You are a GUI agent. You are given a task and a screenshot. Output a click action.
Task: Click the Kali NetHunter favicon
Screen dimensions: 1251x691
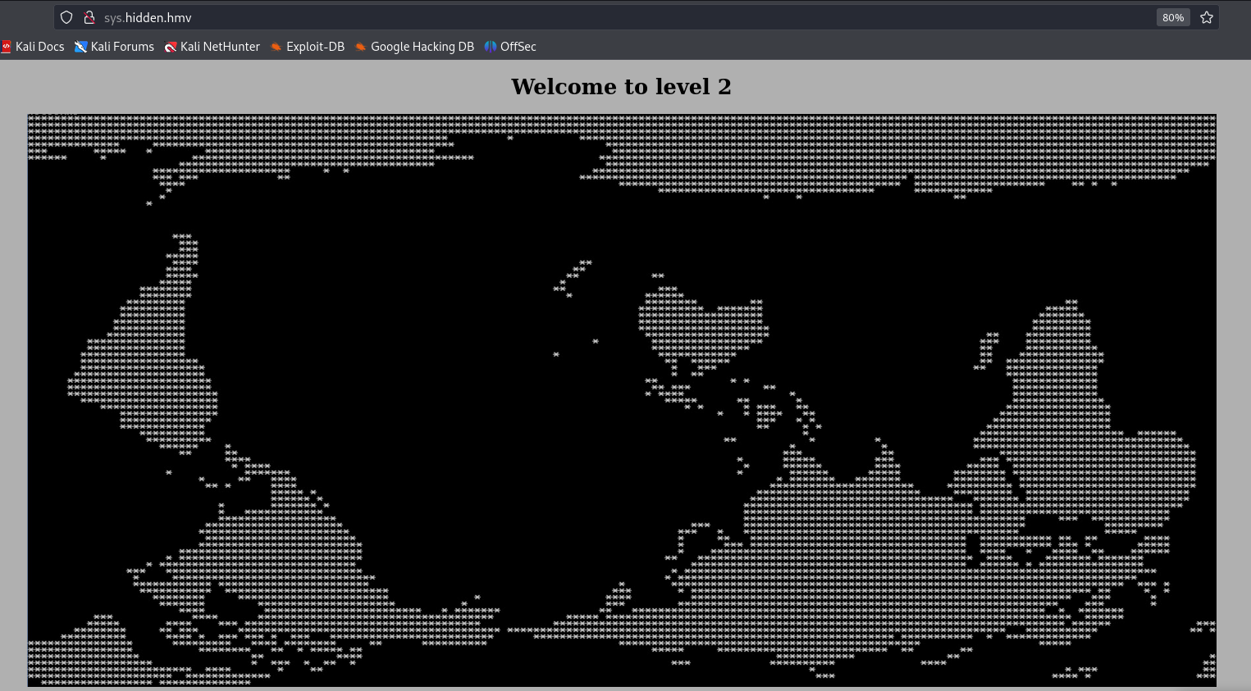point(171,47)
